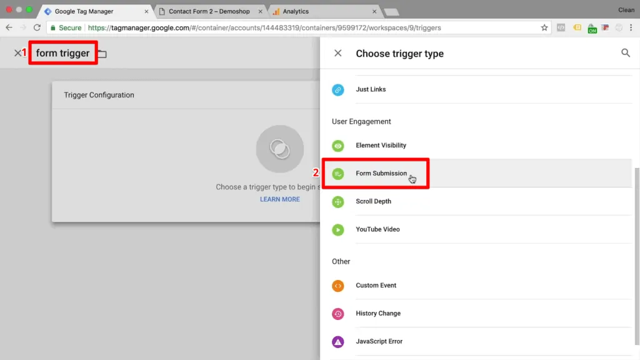Viewport: 640px width, 360px height.
Task: Pick the Scroll Depth trigger type
Action: coord(374,201)
